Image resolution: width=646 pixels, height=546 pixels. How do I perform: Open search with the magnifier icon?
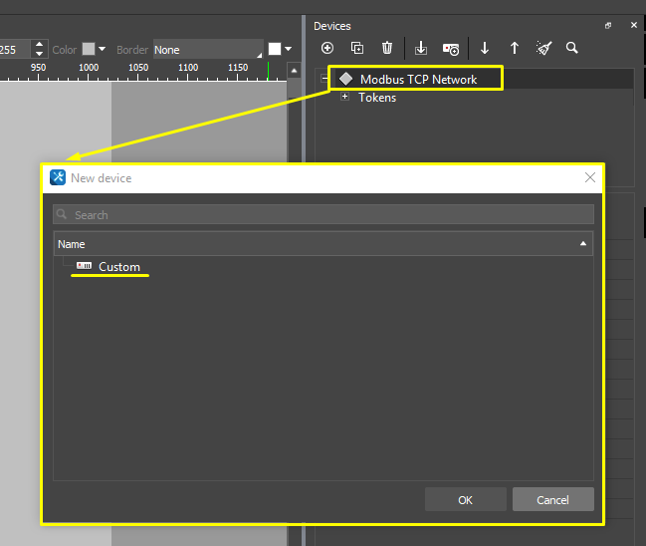pyautogui.click(x=572, y=48)
